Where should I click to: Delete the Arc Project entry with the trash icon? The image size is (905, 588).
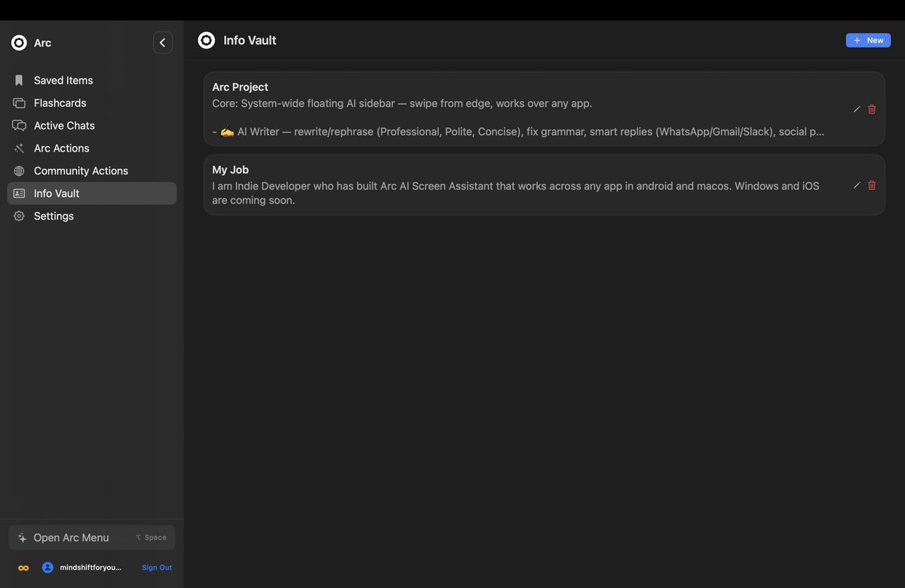872,109
